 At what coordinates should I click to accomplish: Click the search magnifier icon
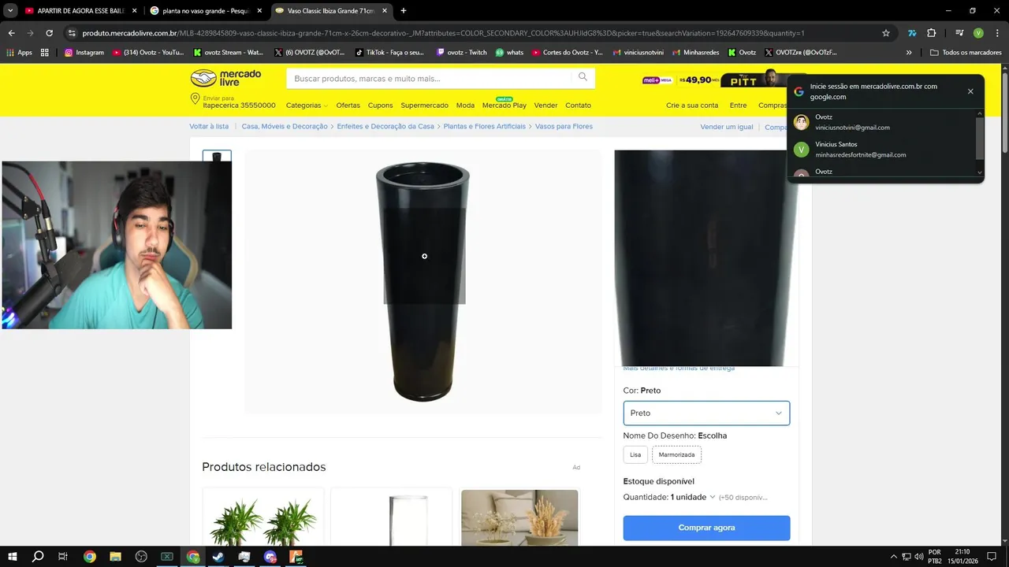point(583,77)
